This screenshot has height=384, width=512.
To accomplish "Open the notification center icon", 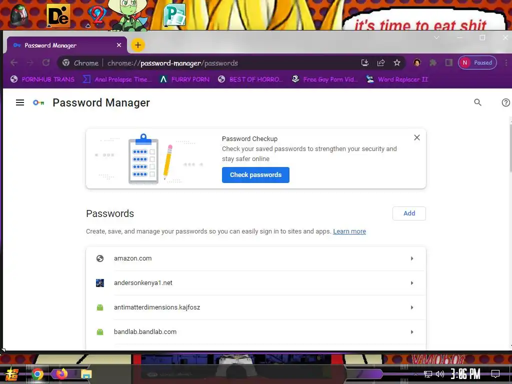I will point(495,374).
